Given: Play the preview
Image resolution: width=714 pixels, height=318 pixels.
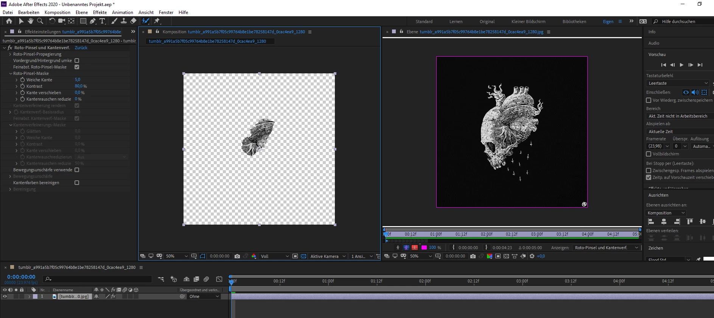Looking at the screenshot, I should click(681, 65).
